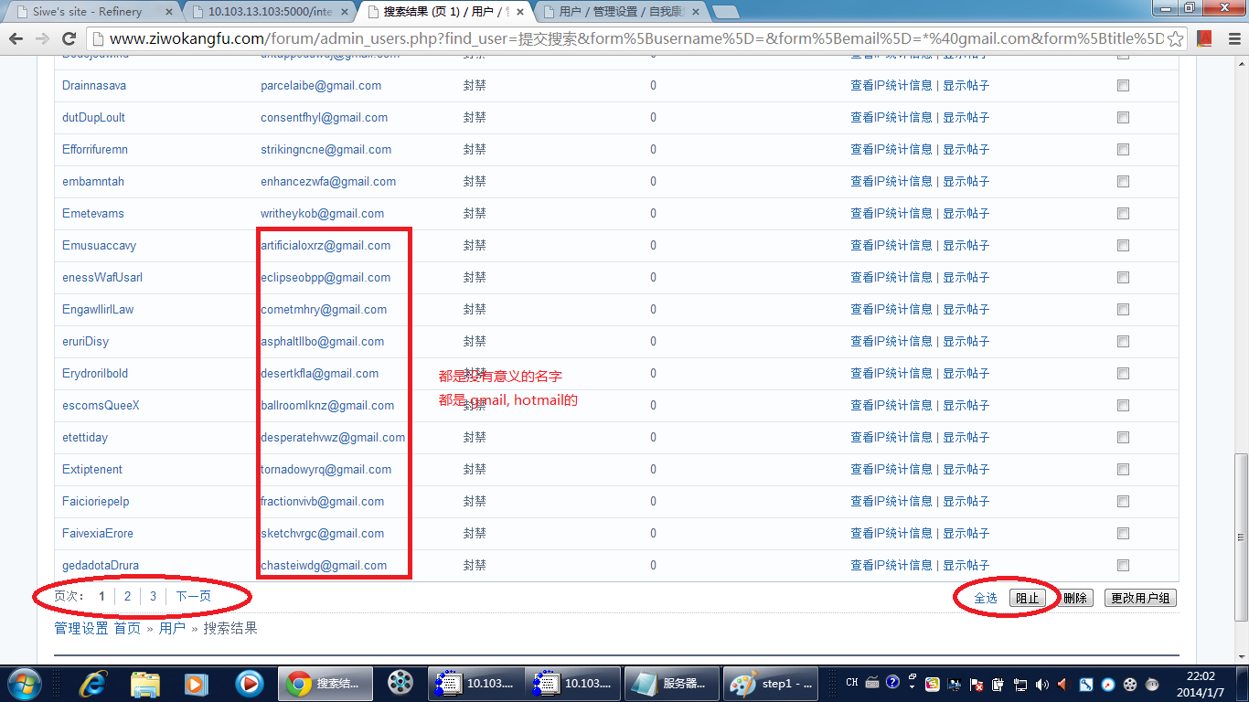Open the file explorer folder on the taskbar

145,683
